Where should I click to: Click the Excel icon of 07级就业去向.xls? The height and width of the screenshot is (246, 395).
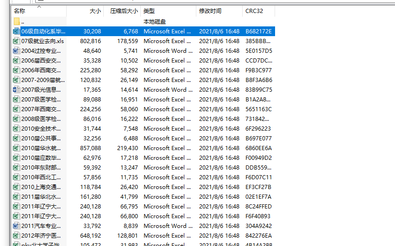(16, 41)
